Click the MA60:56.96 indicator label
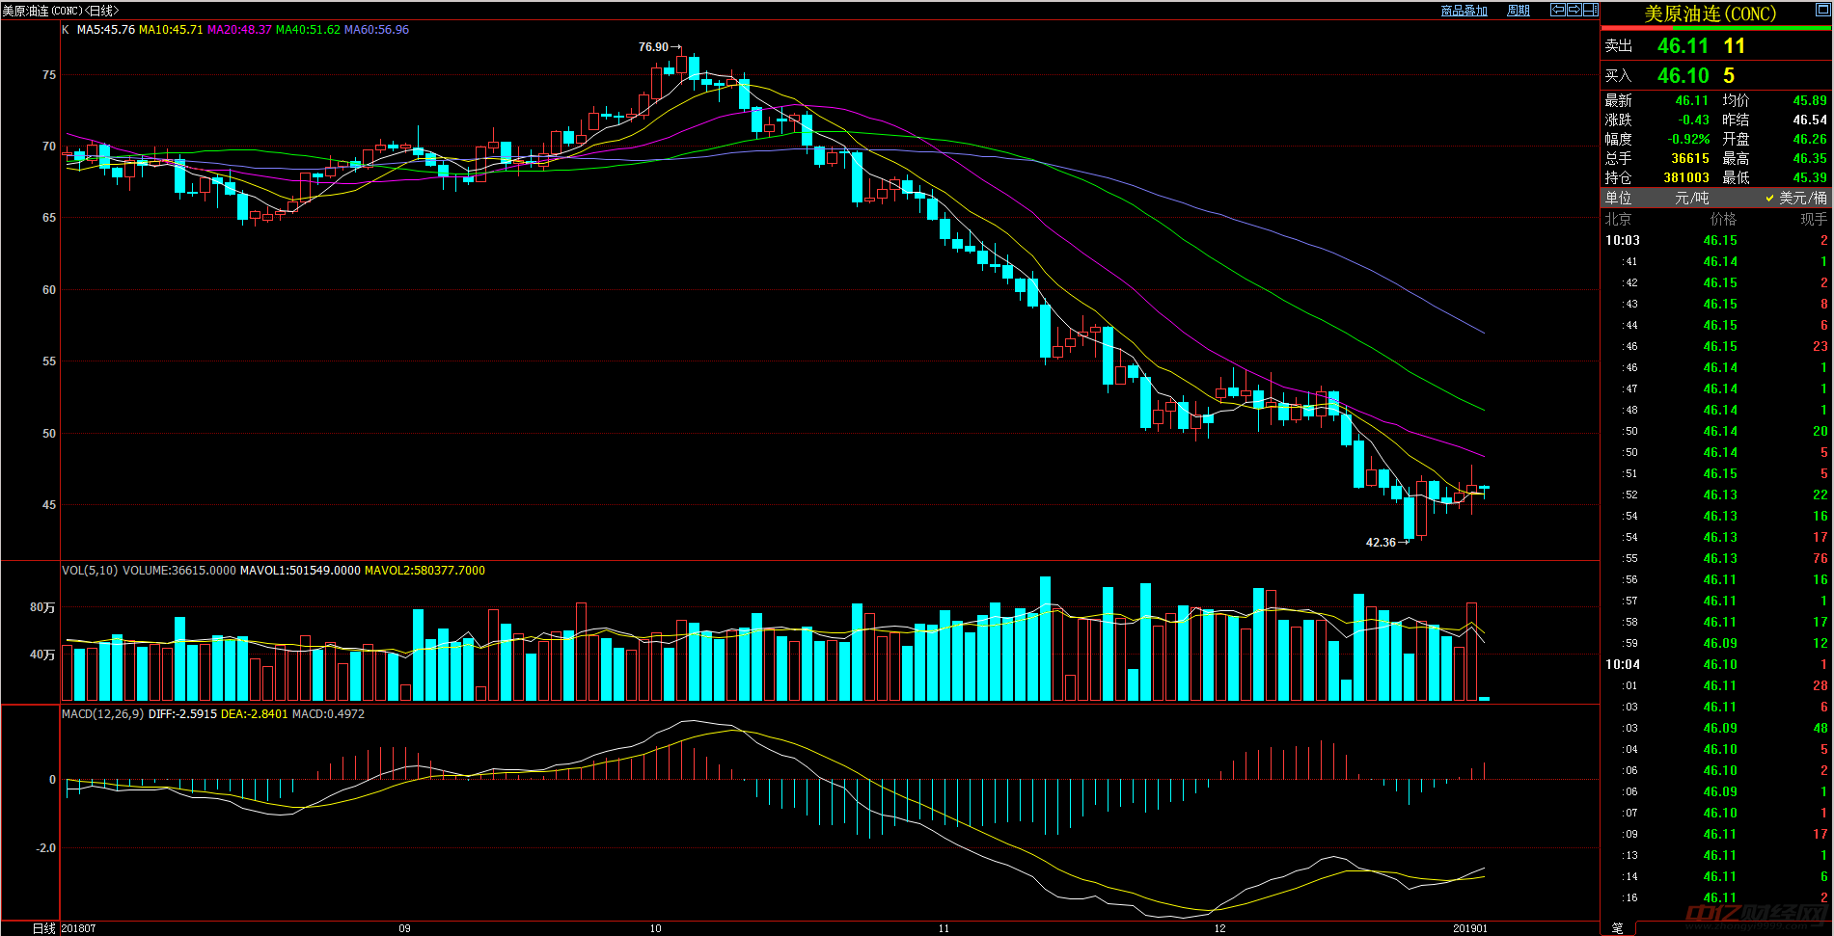The width and height of the screenshot is (1834, 936). click(376, 30)
